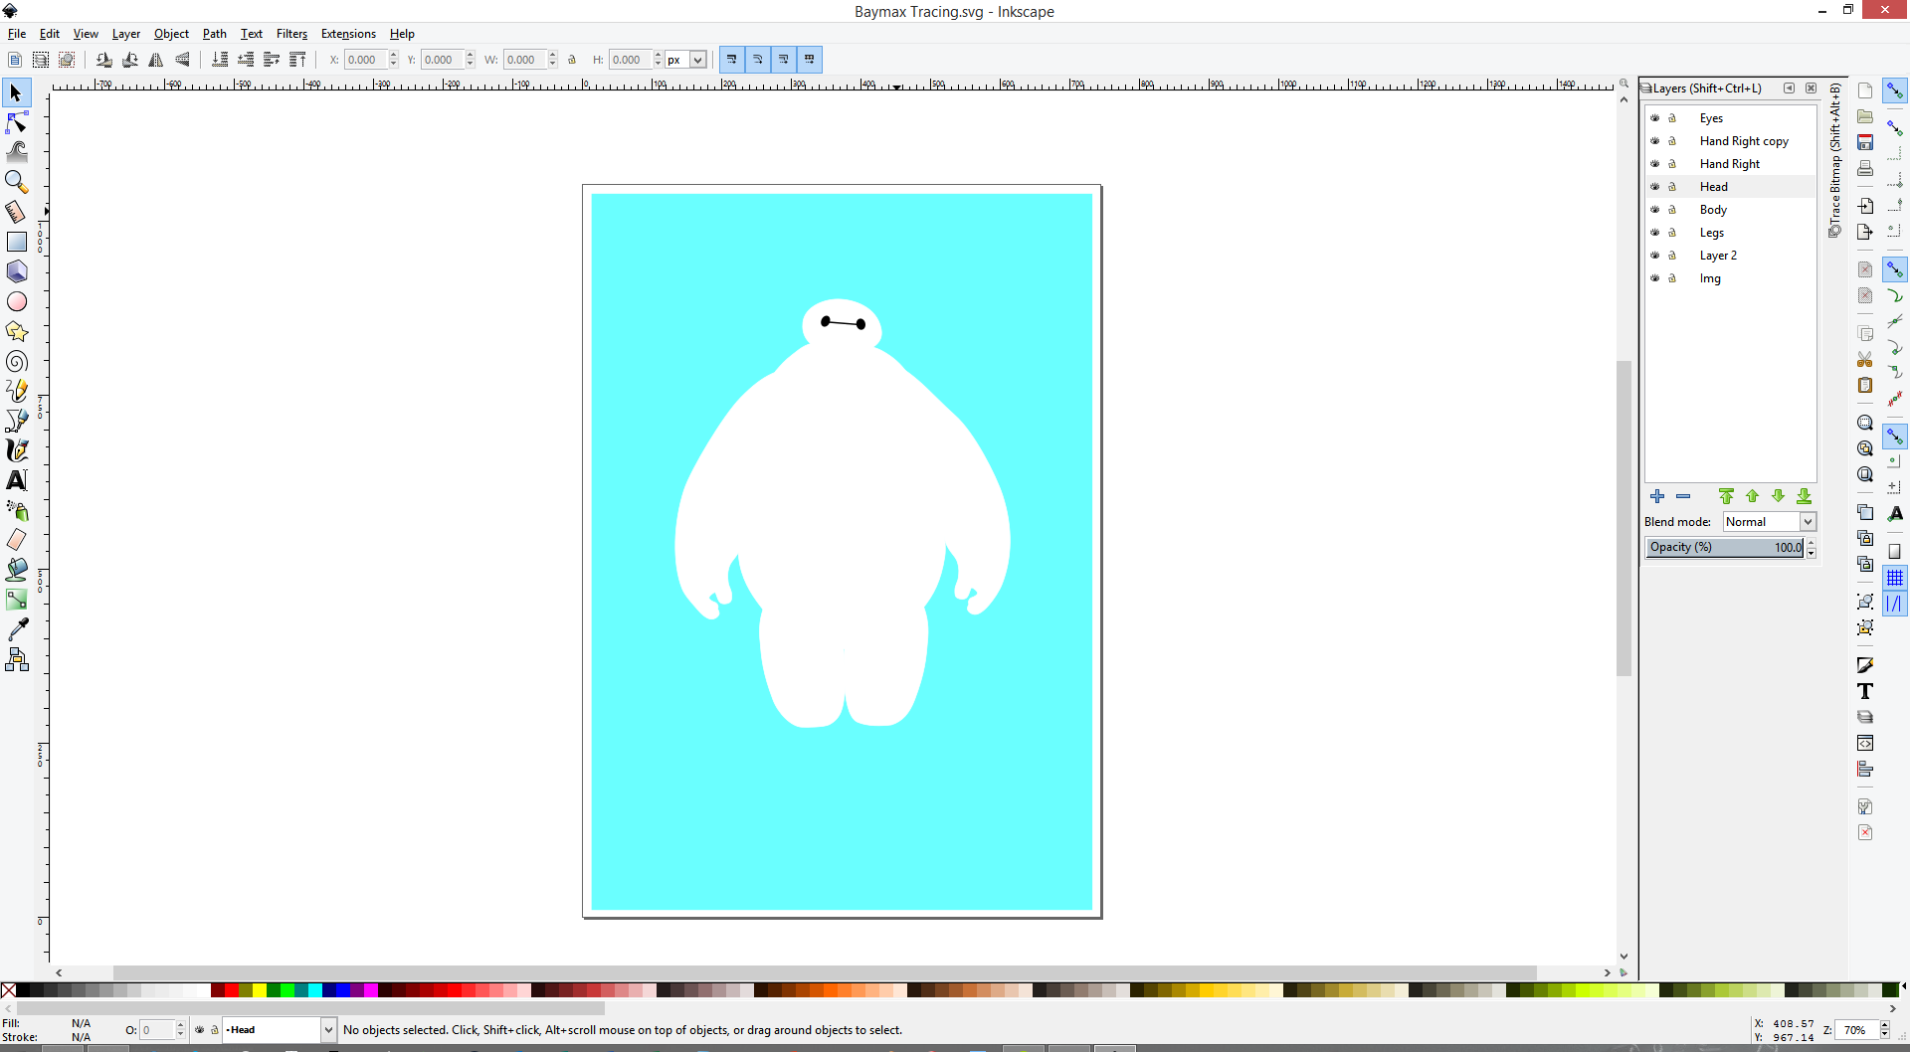The height and width of the screenshot is (1052, 1910).
Task: Lock the Img layer
Action: (1672, 277)
